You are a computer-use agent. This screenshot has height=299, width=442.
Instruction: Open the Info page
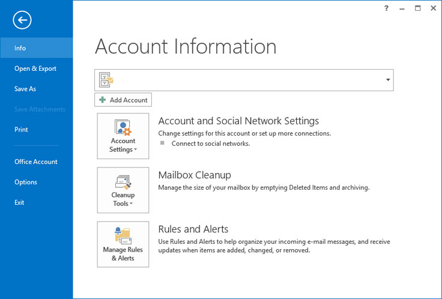(x=37, y=48)
